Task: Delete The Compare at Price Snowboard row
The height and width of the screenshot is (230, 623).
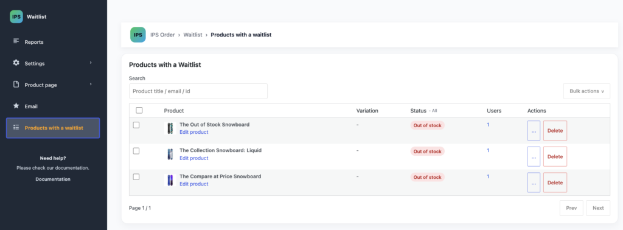Action: pyautogui.click(x=555, y=183)
